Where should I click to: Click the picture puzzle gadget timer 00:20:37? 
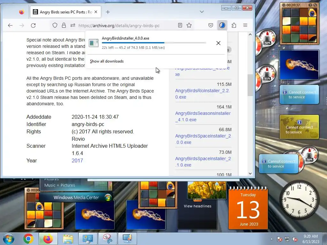(x=293, y=5)
